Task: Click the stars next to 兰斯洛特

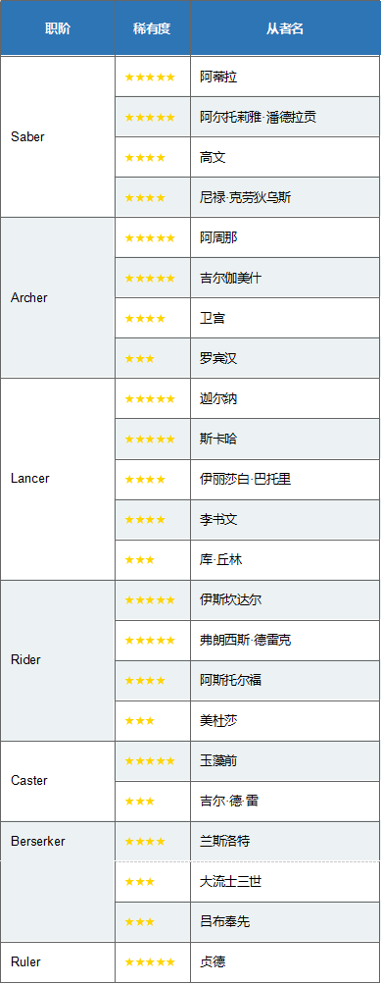Action: pos(145,842)
